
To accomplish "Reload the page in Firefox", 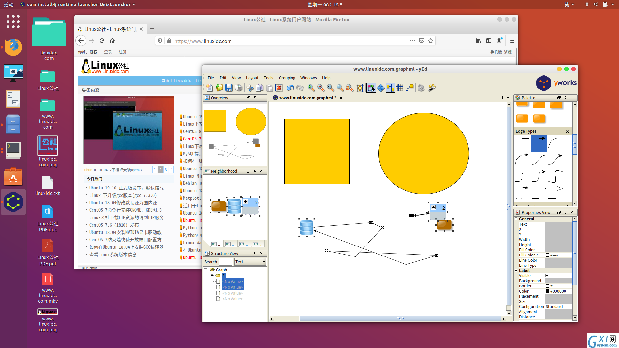I will tap(102, 41).
